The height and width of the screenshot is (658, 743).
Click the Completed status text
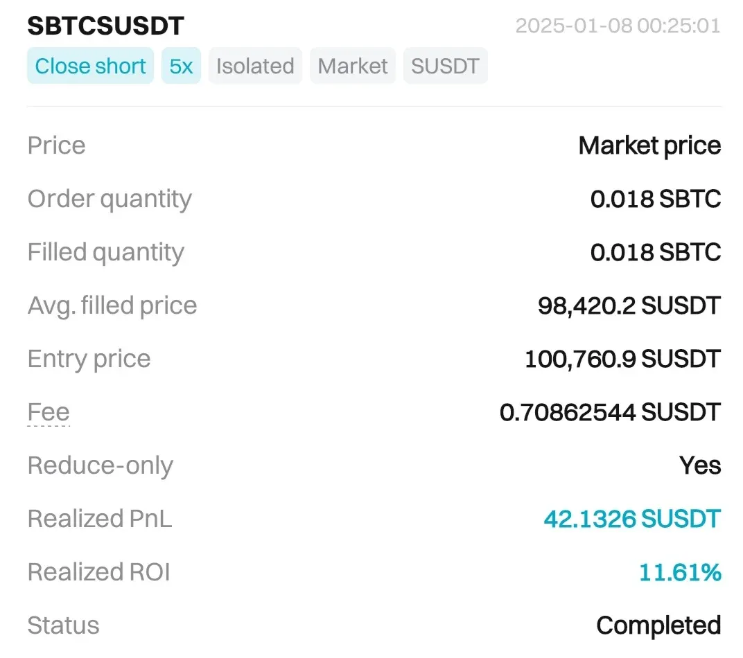point(658,625)
